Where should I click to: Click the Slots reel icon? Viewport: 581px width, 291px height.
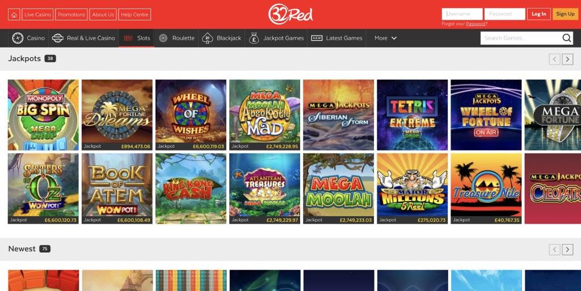(128, 38)
